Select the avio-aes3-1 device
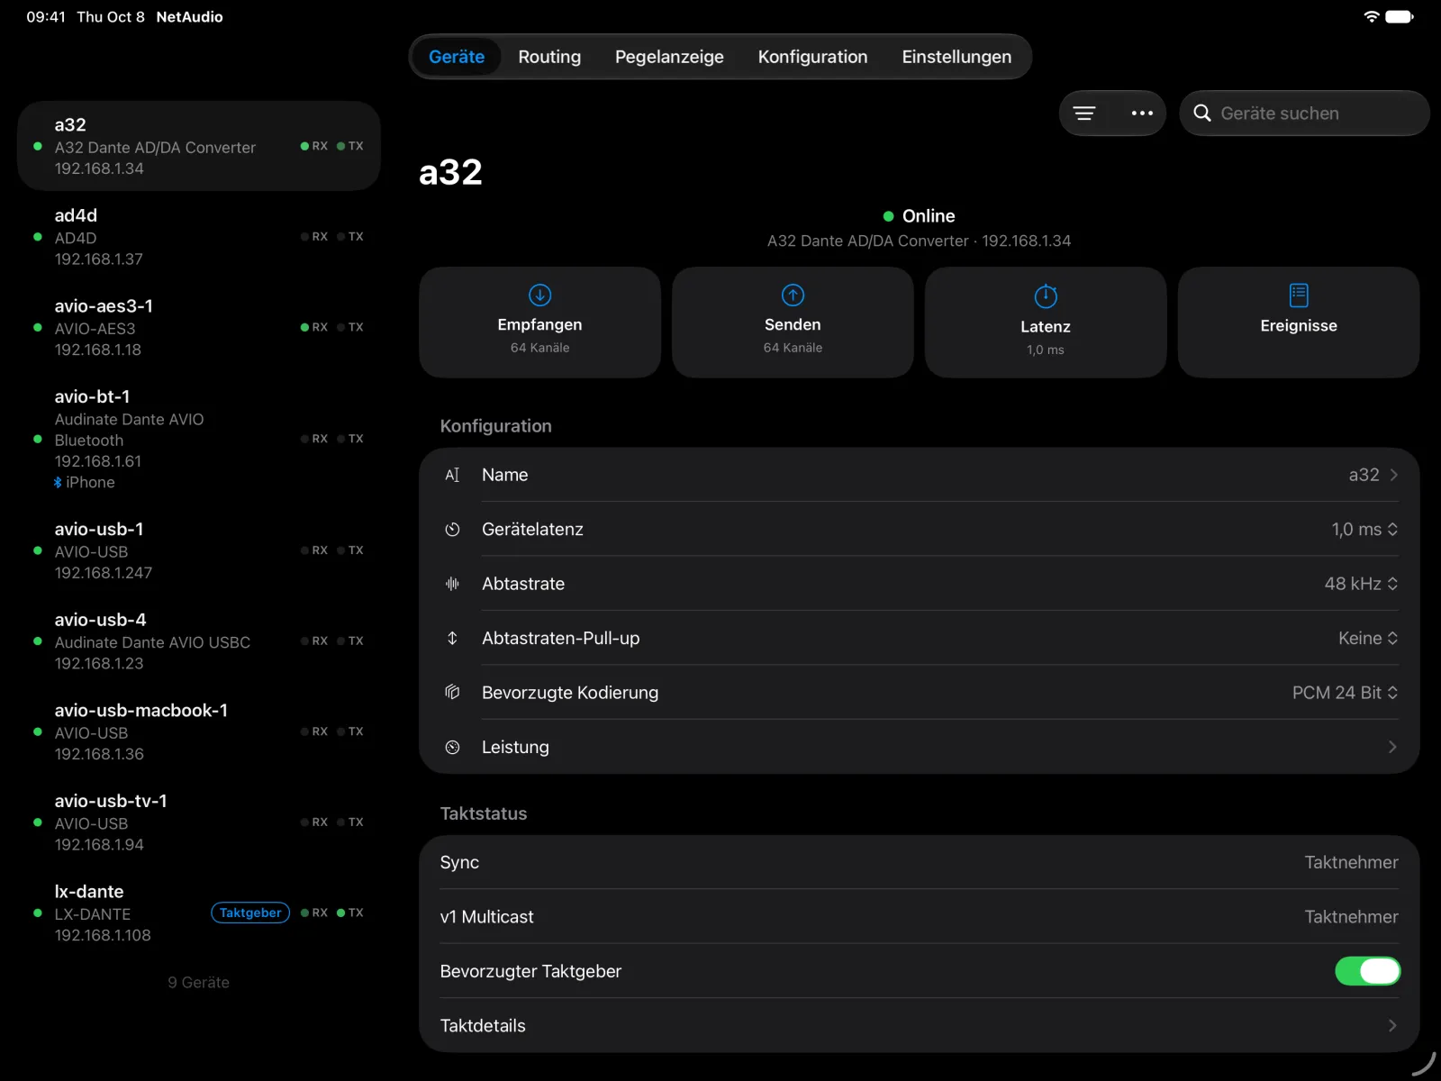This screenshot has height=1081, width=1441. (199, 327)
